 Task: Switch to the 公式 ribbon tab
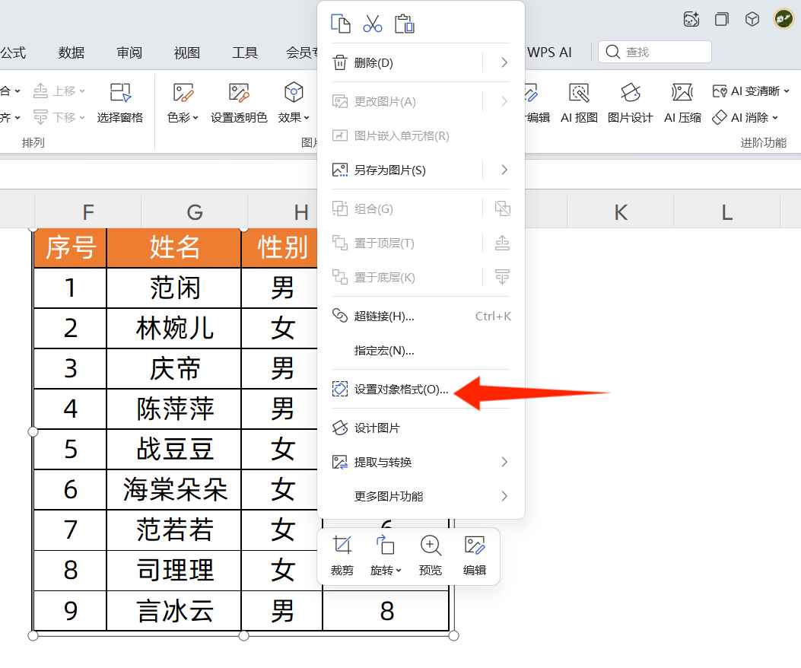[13, 52]
